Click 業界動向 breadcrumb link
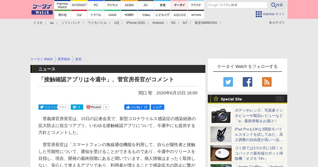Viewport: 318px width, 167px height. click(64, 59)
